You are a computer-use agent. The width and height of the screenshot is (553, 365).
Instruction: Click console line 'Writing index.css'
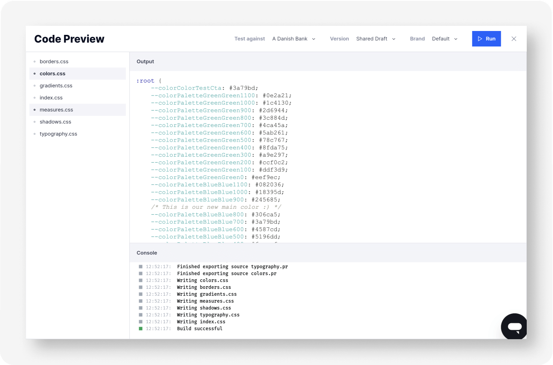tap(201, 322)
